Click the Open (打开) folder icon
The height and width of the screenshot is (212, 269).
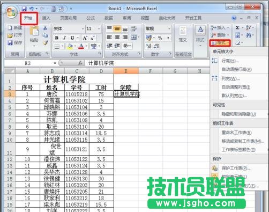[10, 35]
